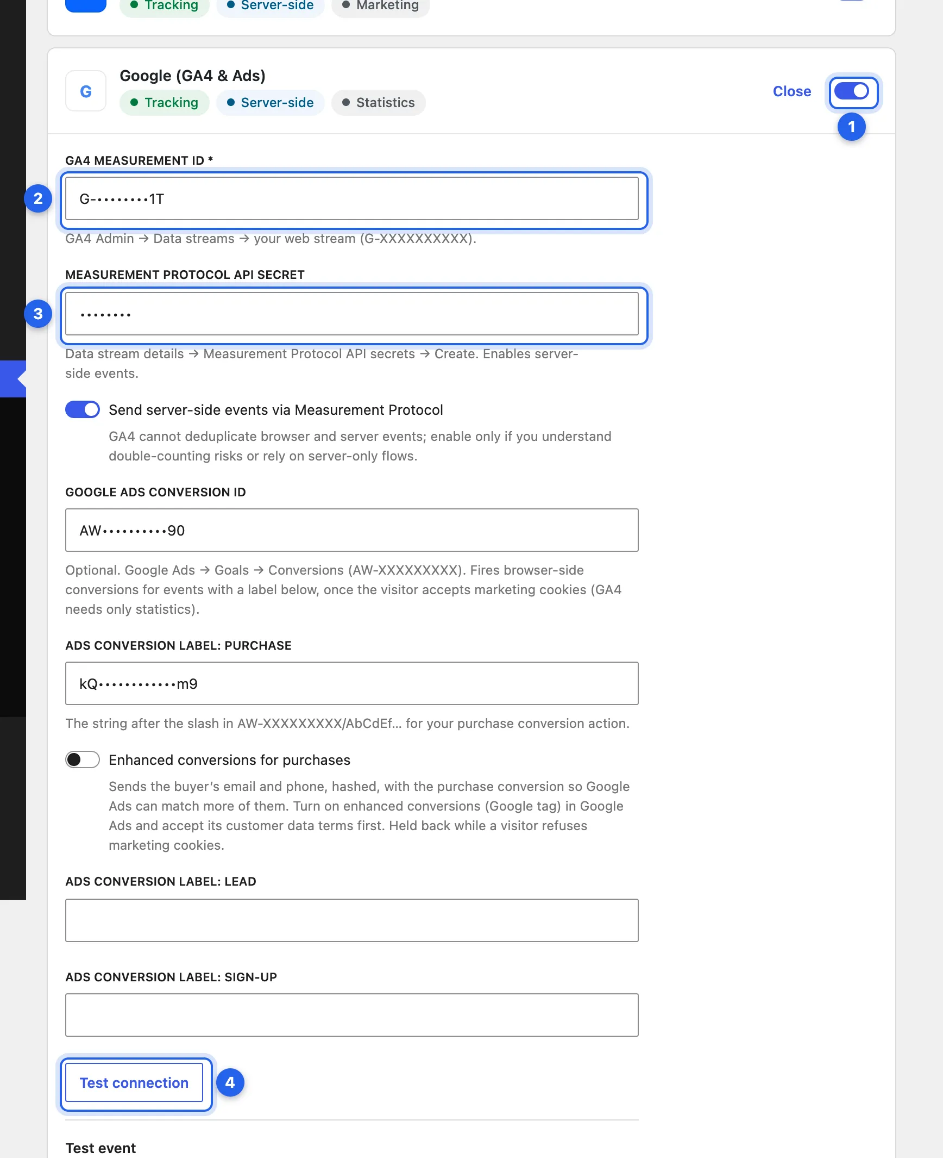The height and width of the screenshot is (1158, 943).
Task: Disable the Google (GA4 & Ads) integration toggle
Action: pyautogui.click(x=852, y=91)
